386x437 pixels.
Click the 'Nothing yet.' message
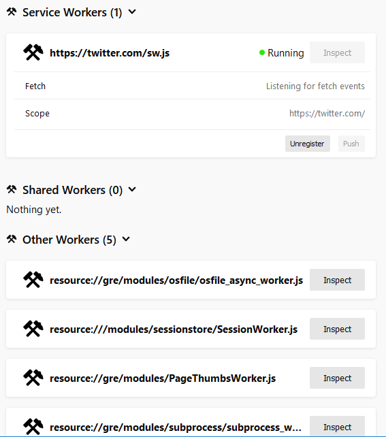click(34, 210)
